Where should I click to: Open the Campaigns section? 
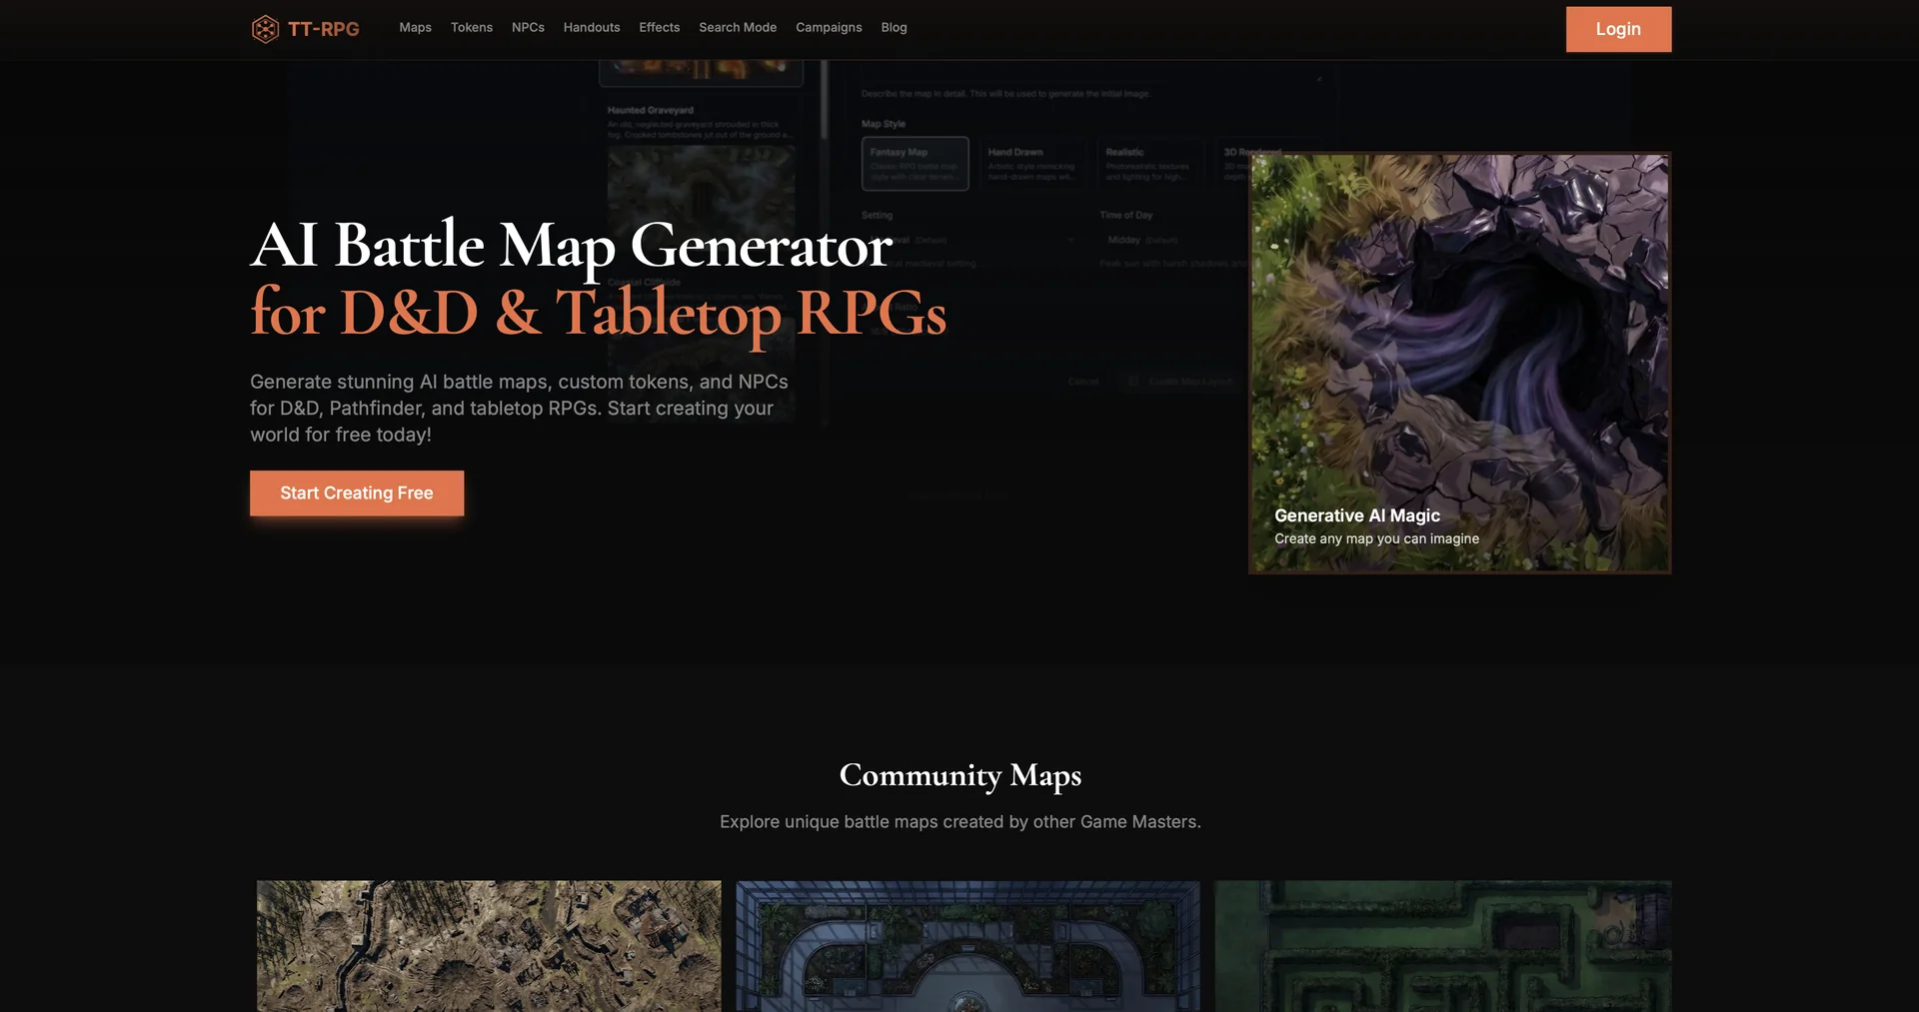click(829, 28)
